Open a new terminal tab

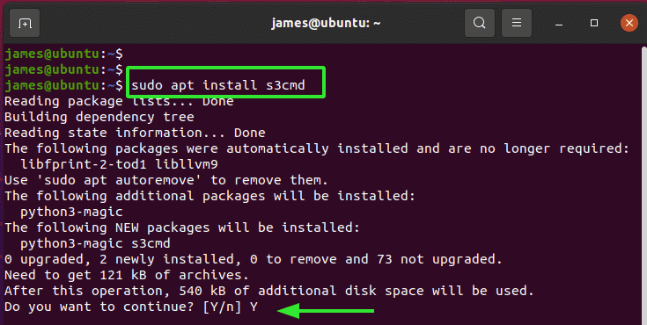pos(25,23)
